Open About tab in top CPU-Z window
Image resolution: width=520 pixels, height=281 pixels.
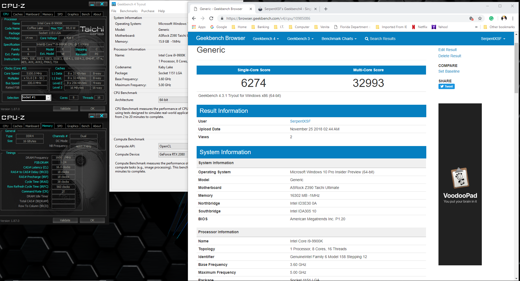point(97,14)
